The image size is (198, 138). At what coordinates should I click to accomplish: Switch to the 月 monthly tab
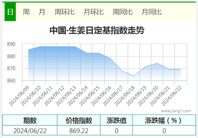pyautogui.click(x=42, y=12)
